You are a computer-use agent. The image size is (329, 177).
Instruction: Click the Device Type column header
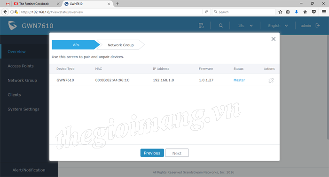click(x=65, y=68)
